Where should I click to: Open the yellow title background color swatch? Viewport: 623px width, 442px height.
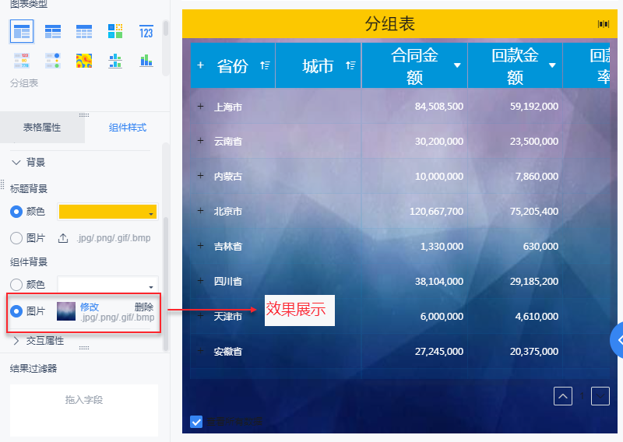(107, 212)
